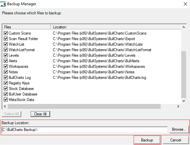190x145 pixels.
Task: Toggle the Registry Keys checkbox
Action: [6, 83]
